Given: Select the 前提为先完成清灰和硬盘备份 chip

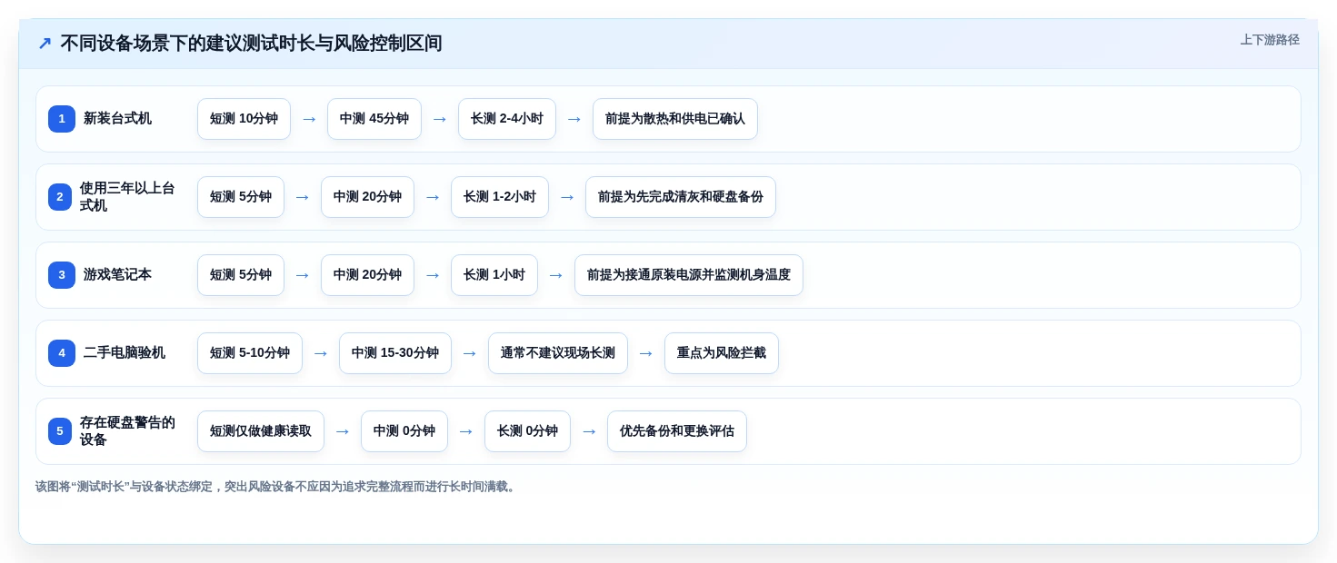Looking at the screenshot, I should point(681,197).
